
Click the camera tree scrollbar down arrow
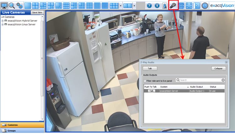point(42,119)
